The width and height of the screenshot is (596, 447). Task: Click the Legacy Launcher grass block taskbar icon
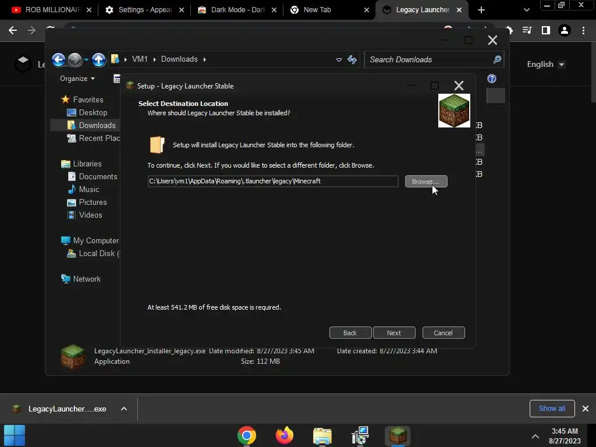[x=398, y=435]
